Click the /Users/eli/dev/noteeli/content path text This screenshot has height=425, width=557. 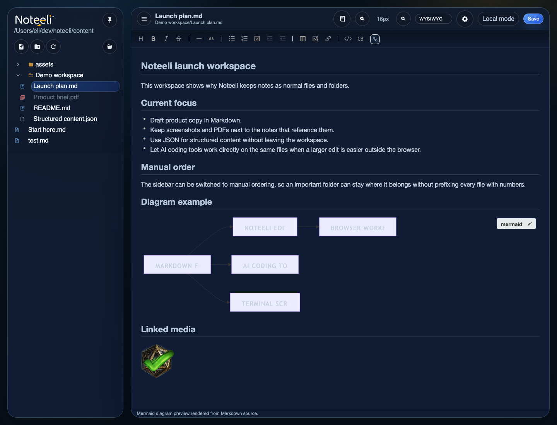tap(54, 31)
